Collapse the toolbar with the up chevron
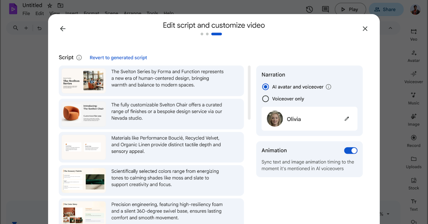Viewport: 428px width, 224px height. 390,28
